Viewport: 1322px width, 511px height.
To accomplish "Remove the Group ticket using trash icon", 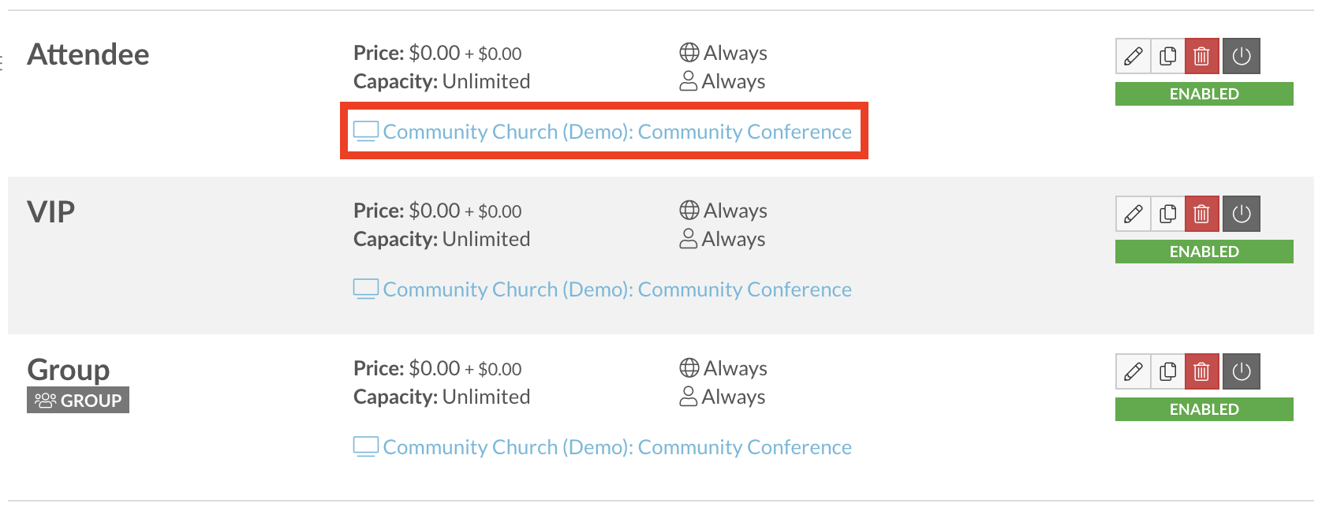I will pos(1201,371).
